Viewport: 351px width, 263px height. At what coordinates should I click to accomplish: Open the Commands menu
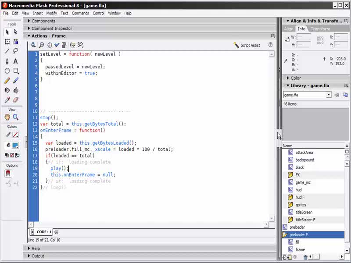tap(80, 13)
